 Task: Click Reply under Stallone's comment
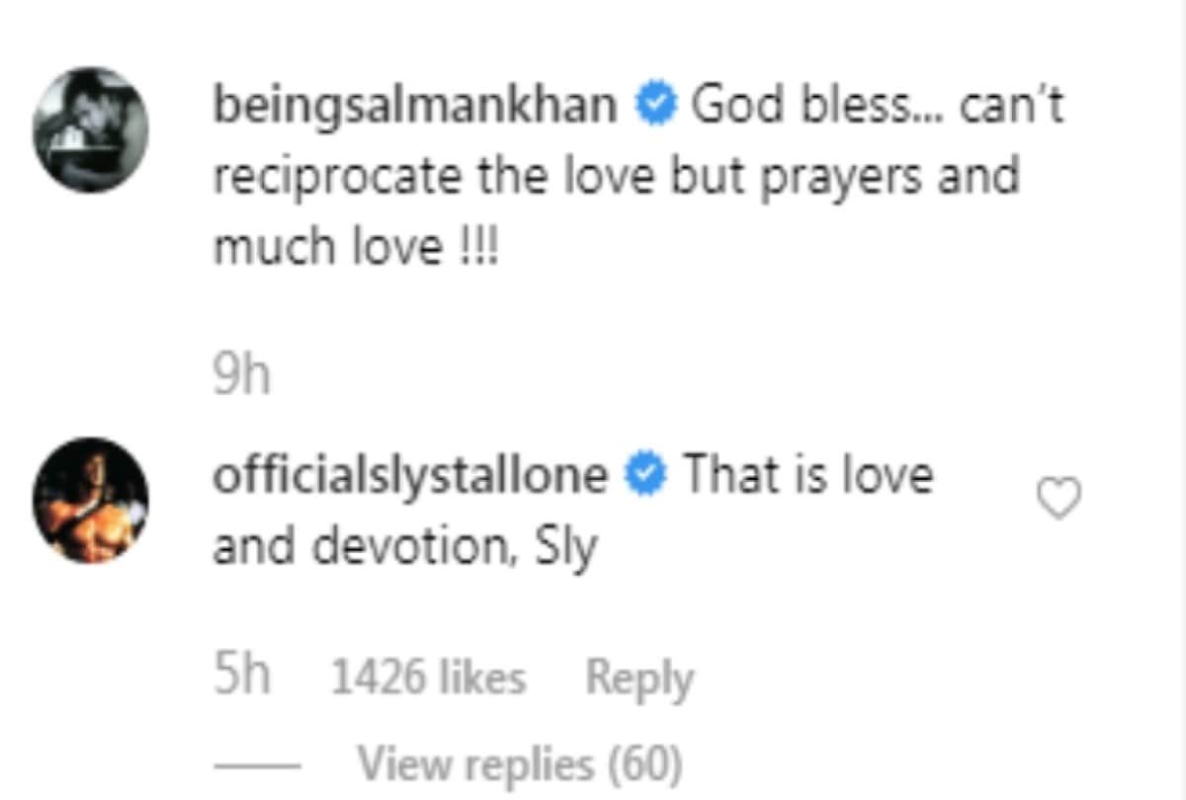637,677
